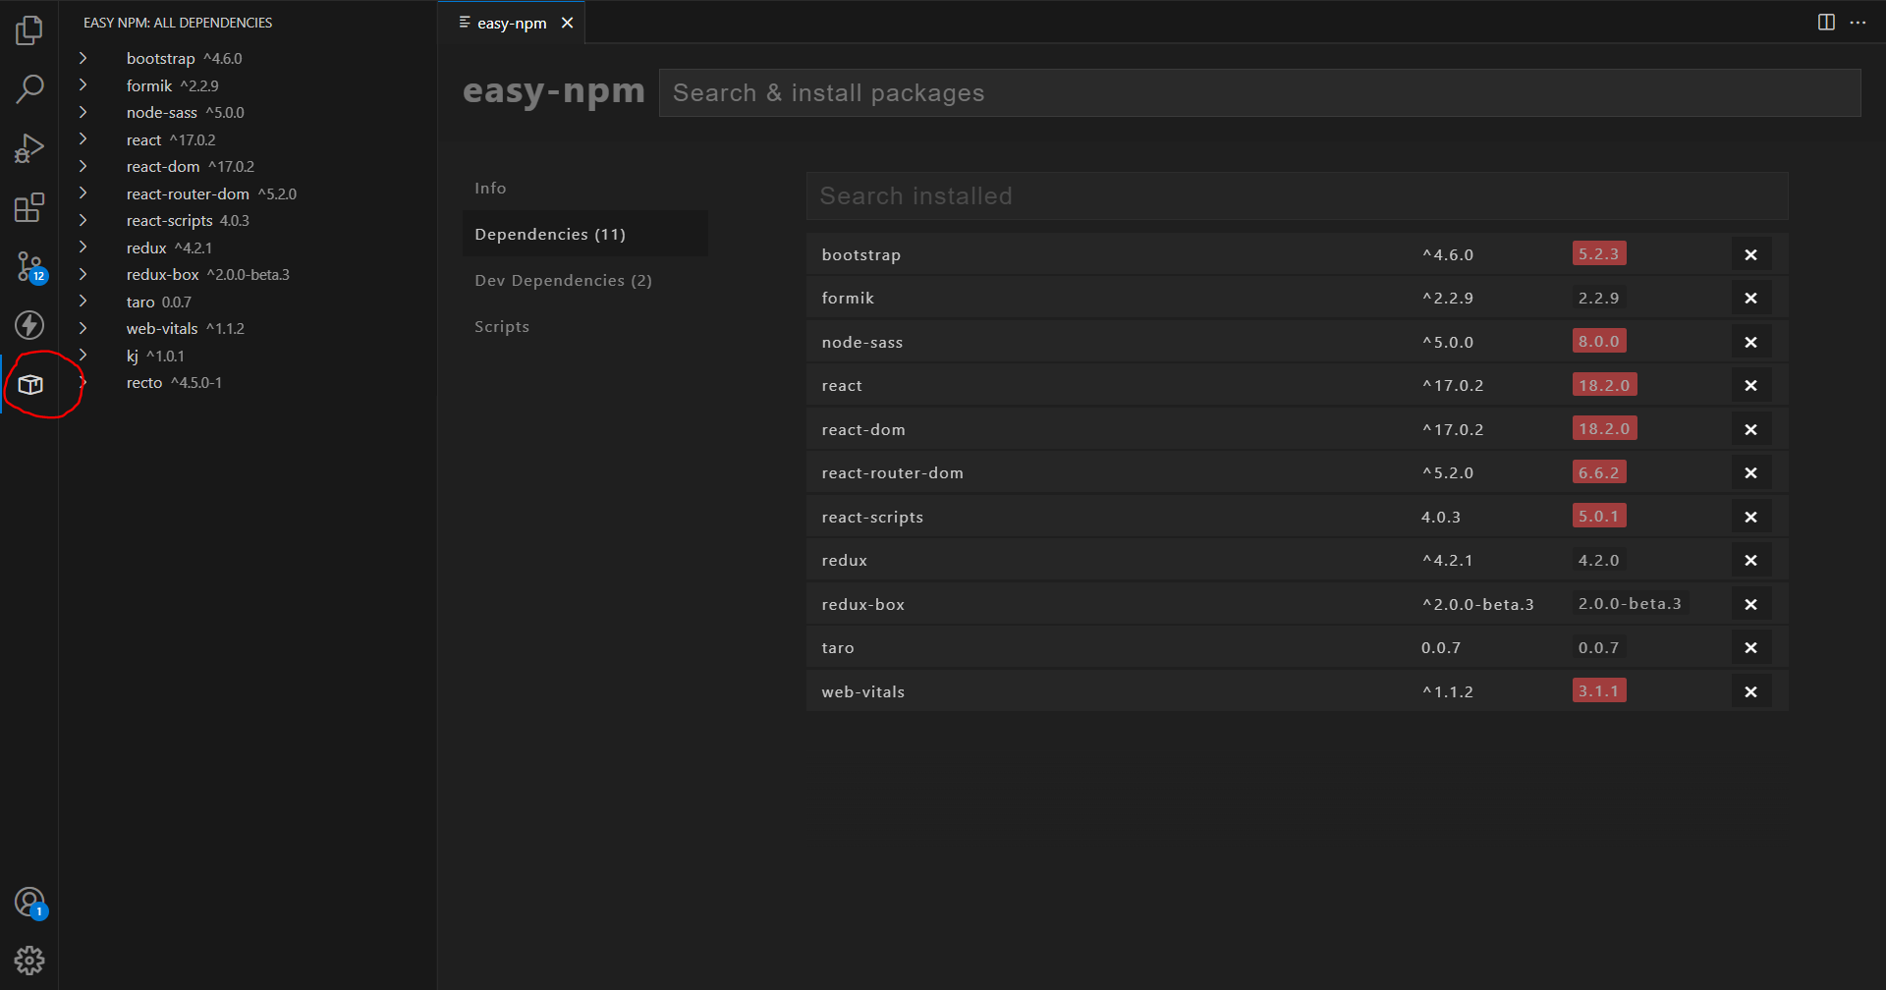Screen dimensions: 1886x990
Task: Expand redux ^4.2.1 tree entry
Action: [x=83, y=247]
